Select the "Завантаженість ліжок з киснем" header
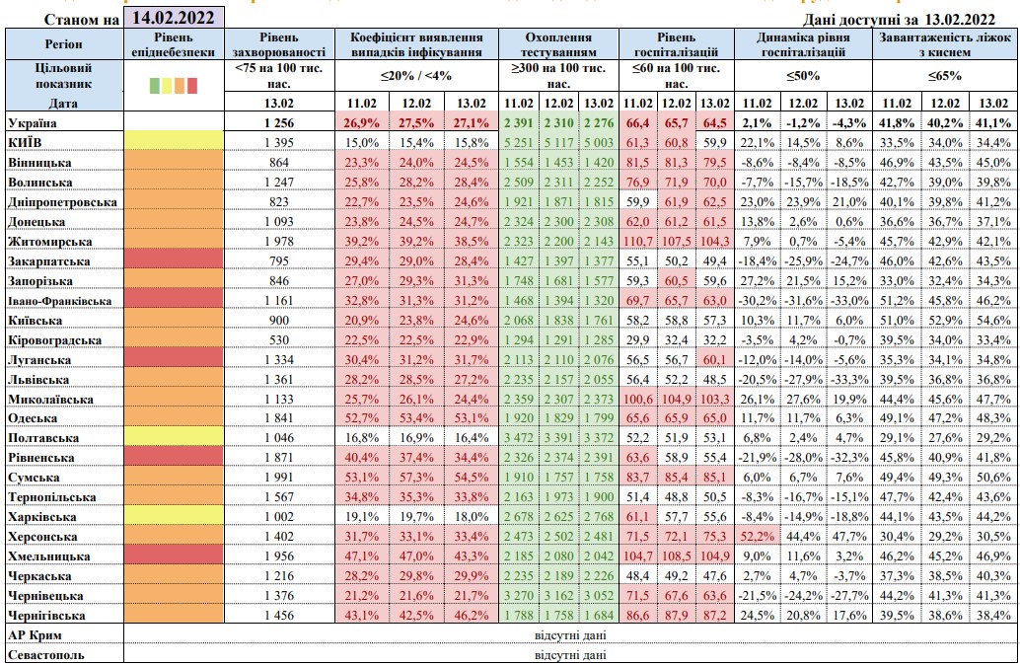 coord(943,44)
